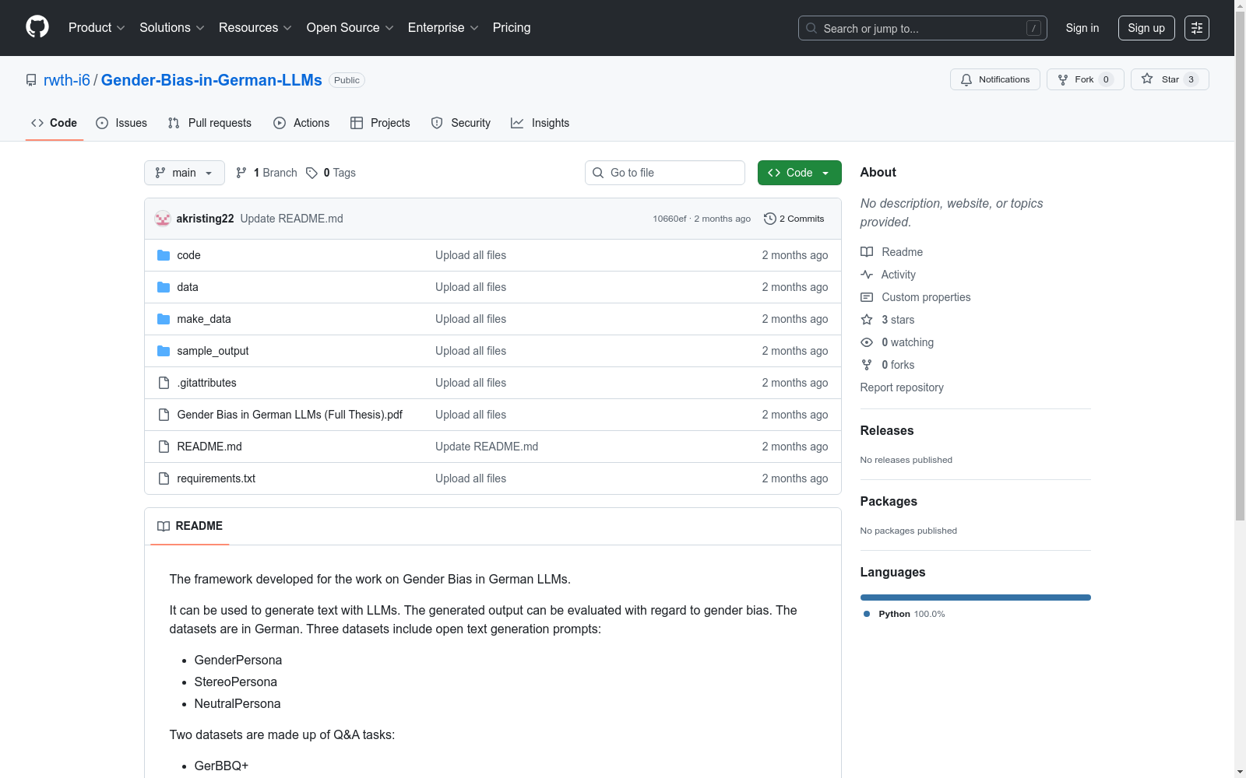Switch to the Security tab
This screenshot has height=778, width=1246.
point(461,123)
